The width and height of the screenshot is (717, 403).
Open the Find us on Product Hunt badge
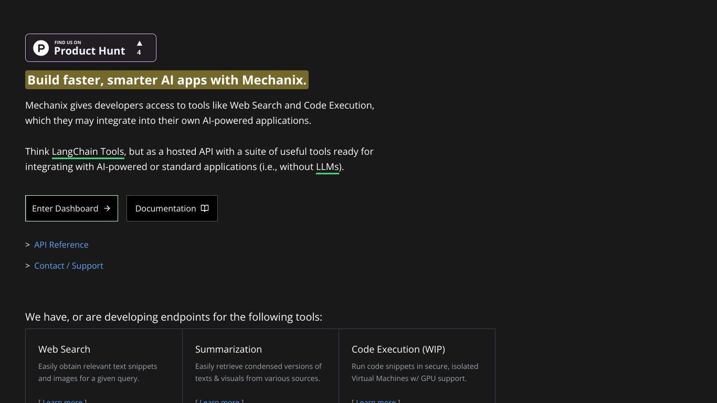pos(91,48)
